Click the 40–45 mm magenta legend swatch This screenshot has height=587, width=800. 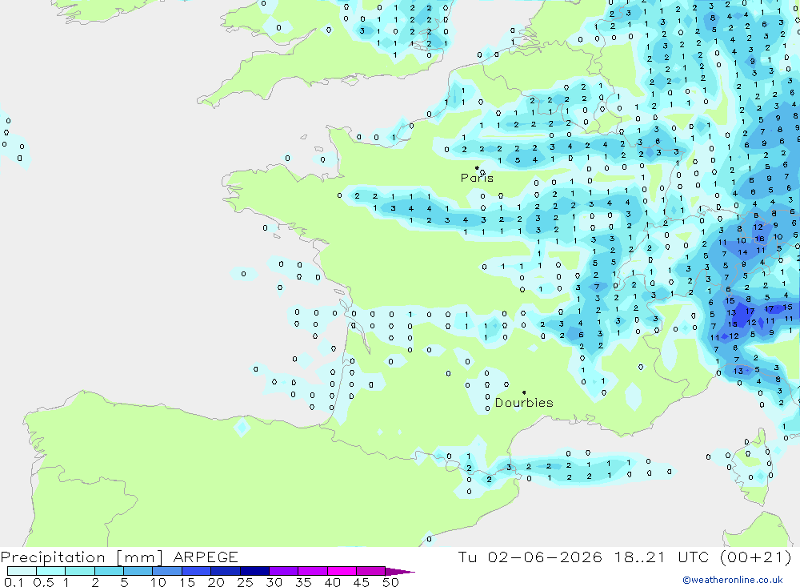tap(342, 571)
